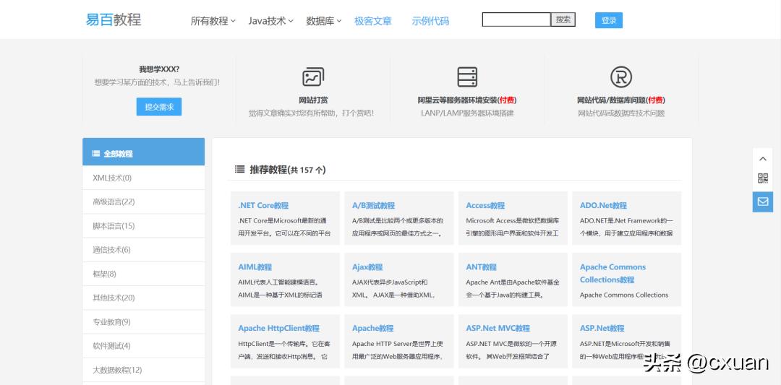Open the Apache教程 link
This screenshot has width=781, height=385.
(x=372, y=328)
